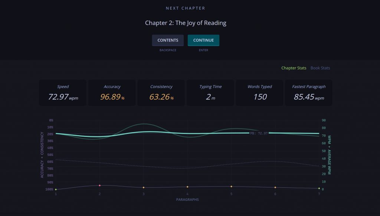Click the PB: 72.97 chart label
The height and width of the screenshot is (216, 380).
point(259,133)
